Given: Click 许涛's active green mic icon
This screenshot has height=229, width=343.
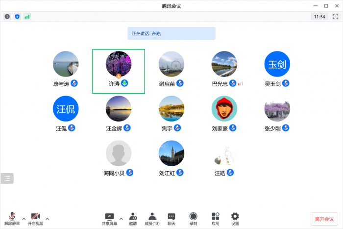Looking at the screenshot, I should tap(124, 83).
